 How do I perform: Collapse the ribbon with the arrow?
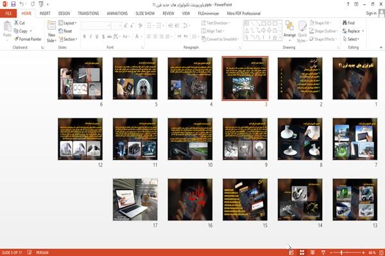(x=381, y=47)
